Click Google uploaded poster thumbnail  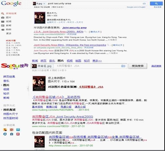point(40,18)
